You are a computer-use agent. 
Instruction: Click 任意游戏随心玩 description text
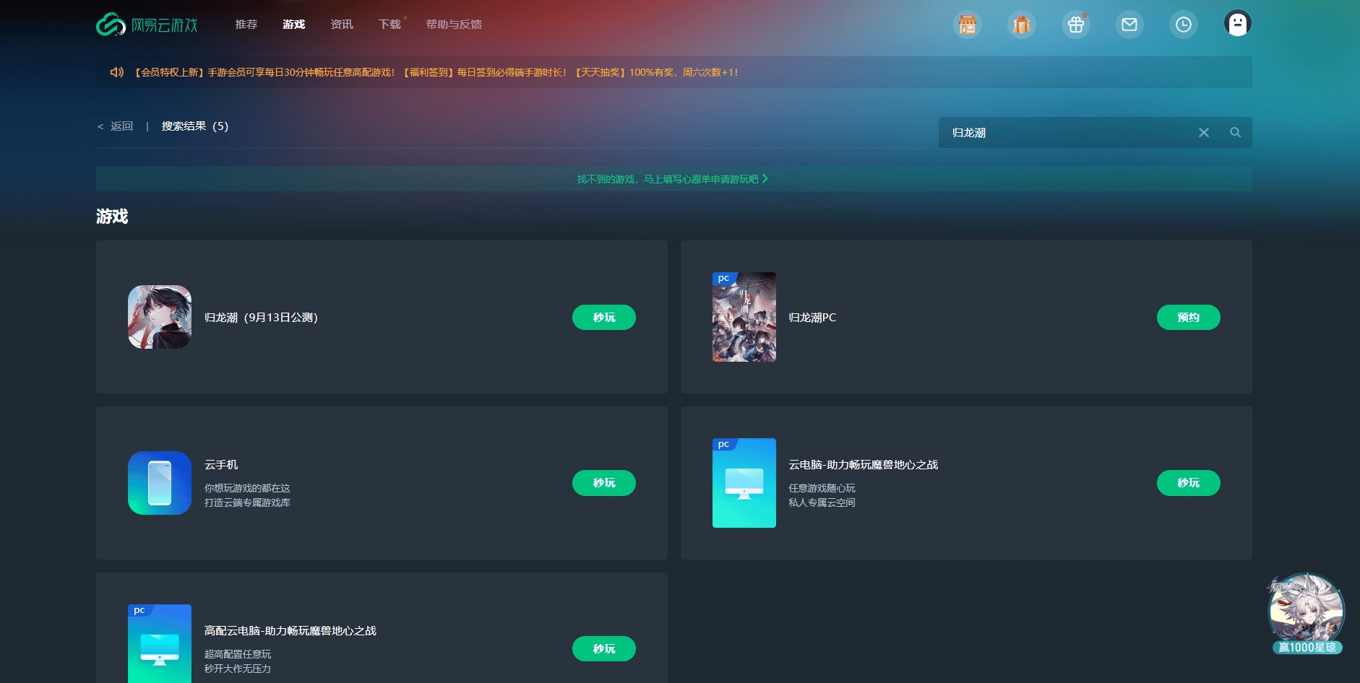(x=822, y=489)
